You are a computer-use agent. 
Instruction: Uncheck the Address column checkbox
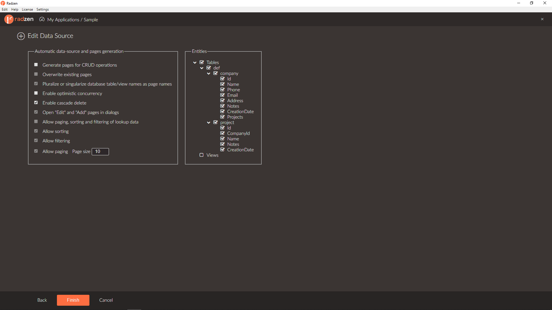pos(223,100)
